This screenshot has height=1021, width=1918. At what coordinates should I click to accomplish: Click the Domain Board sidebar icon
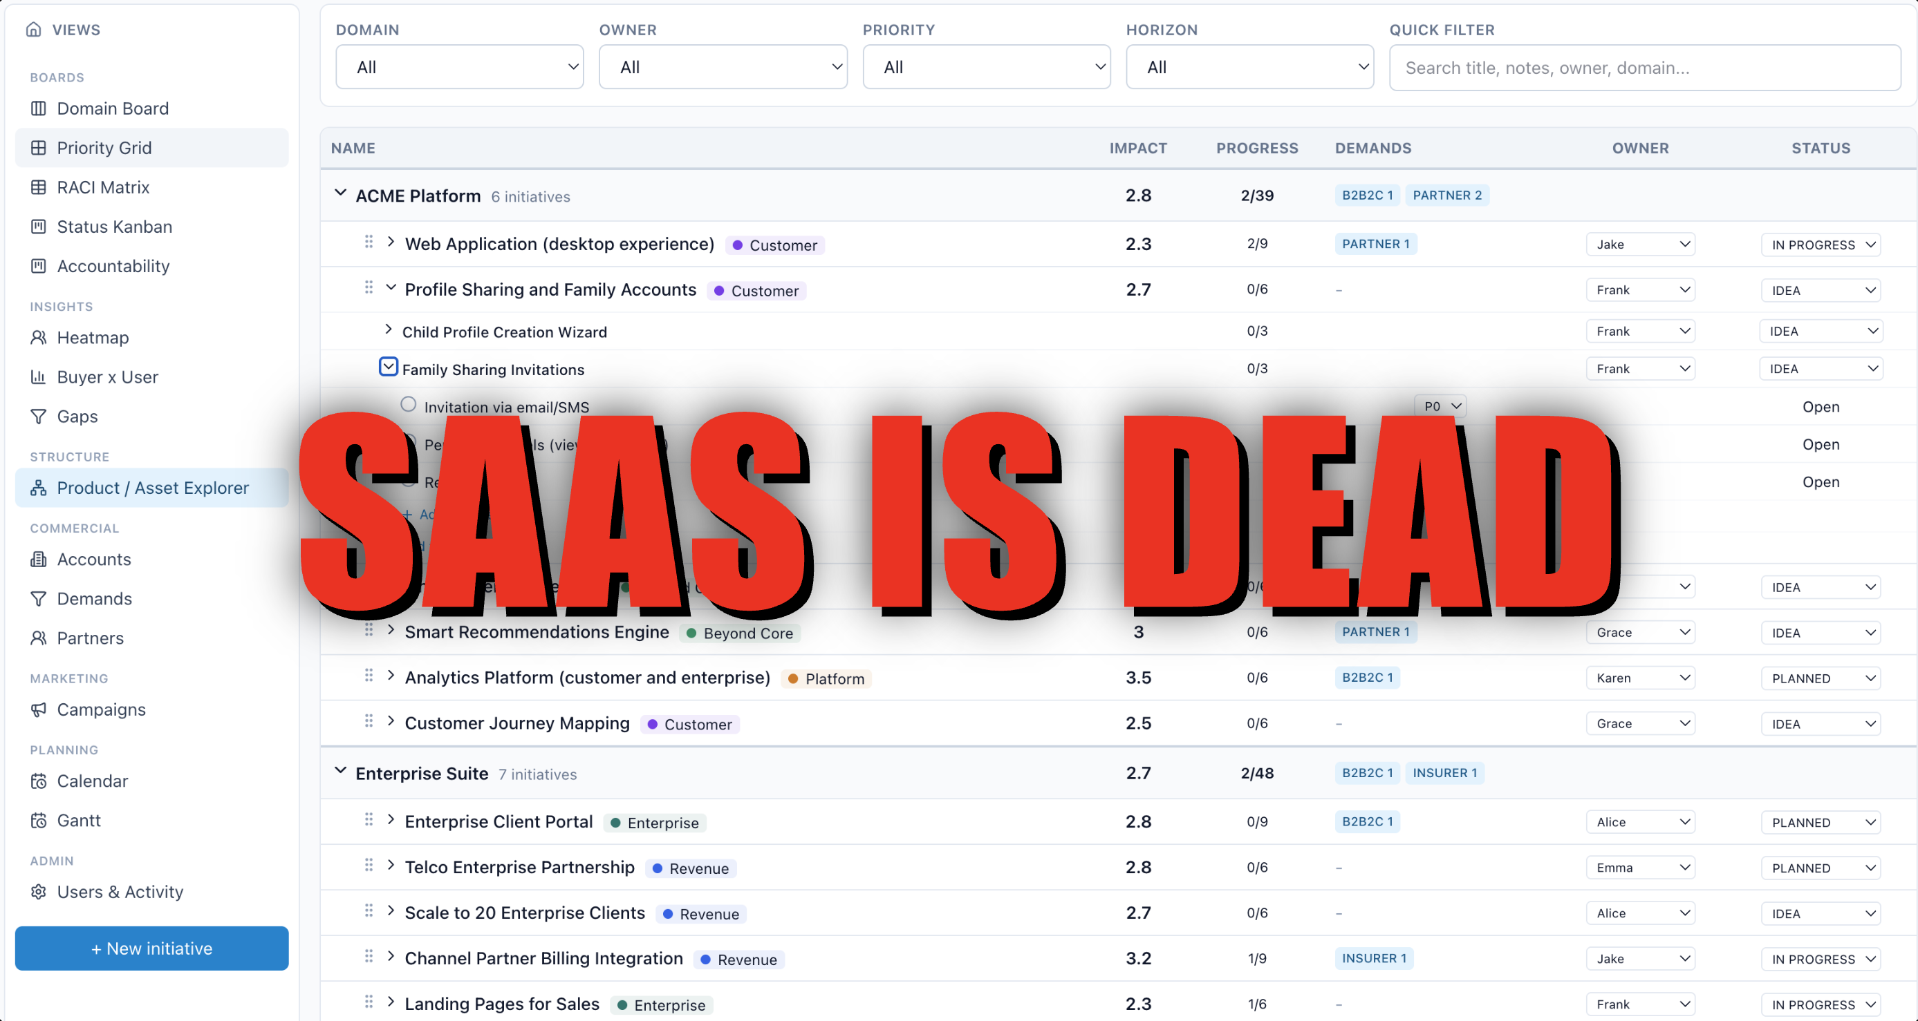[38, 108]
